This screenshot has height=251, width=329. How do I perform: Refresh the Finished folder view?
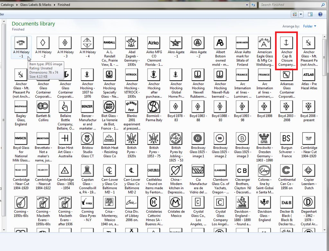click(x=253, y=5)
